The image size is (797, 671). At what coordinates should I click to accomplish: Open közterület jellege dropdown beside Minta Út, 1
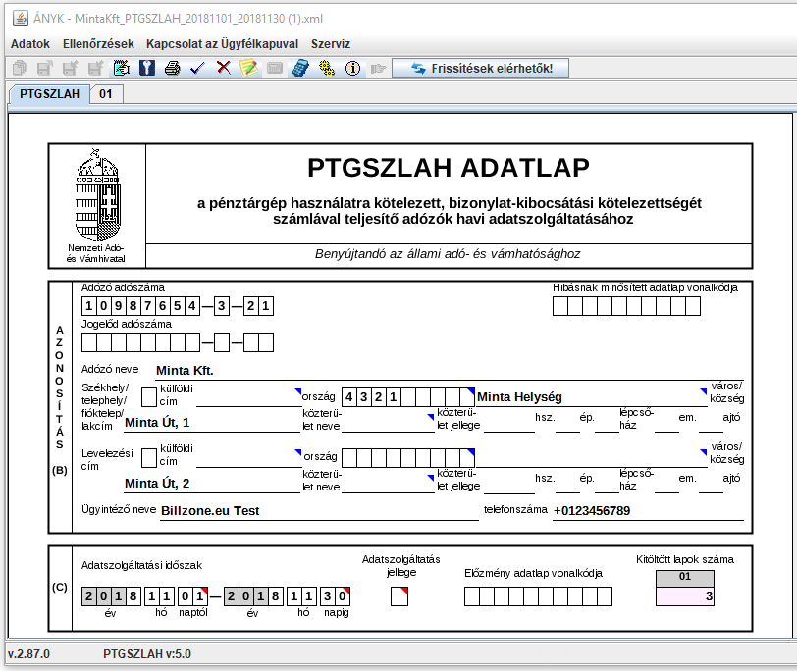[x=388, y=423]
